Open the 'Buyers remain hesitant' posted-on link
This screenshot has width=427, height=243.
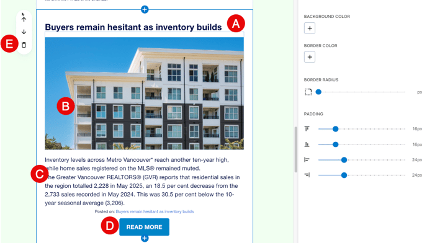click(x=155, y=211)
